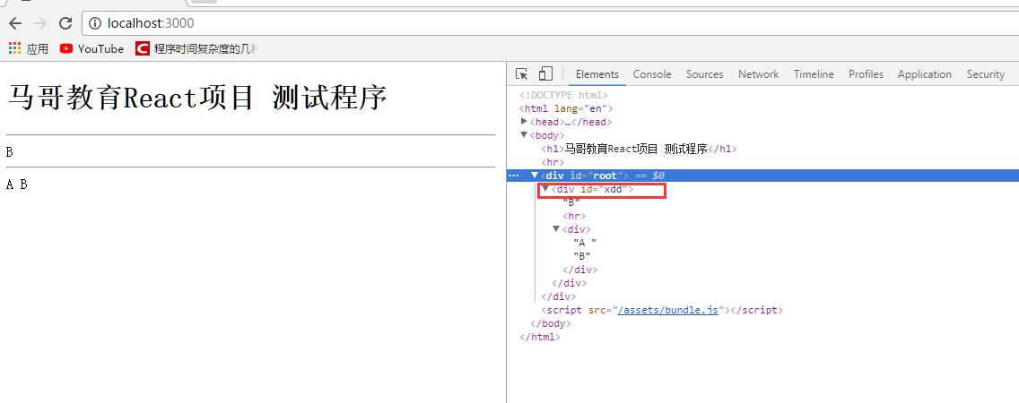Screen dimensions: 1019x403
Task: Activate the DevTools element inspector icon
Action: (x=521, y=74)
